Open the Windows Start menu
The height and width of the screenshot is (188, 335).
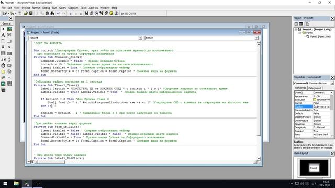click(5, 183)
